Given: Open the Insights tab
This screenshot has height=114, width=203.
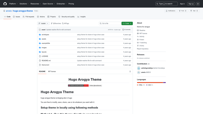Looking at the screenshot, I should tap(81, 17).
